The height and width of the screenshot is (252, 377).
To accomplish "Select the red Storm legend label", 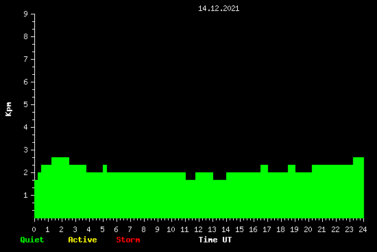I will pos(128,240).
